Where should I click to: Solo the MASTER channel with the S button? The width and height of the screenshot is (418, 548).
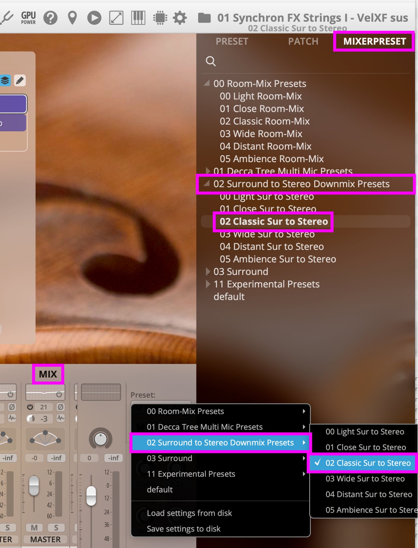click(56, 528)
